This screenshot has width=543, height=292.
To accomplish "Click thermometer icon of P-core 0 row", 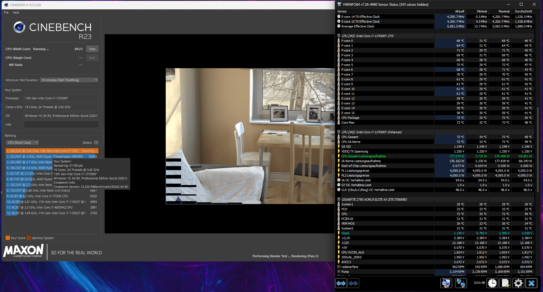I will click(x=339, y=41).
